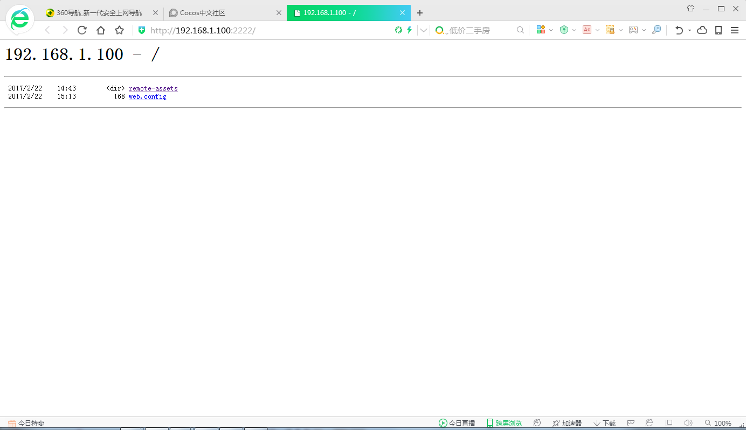Click the address bar URL field
Image resolution: width=746 pixels, height=430 pixels.
(x=270, y=30)
